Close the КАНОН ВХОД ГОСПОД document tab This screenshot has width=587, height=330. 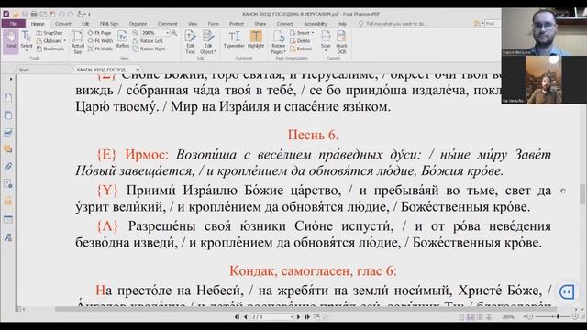[x=138, y=70]
